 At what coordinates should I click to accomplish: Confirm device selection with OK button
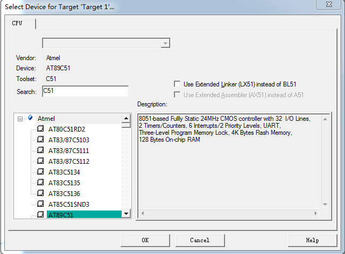coord(145,240)
